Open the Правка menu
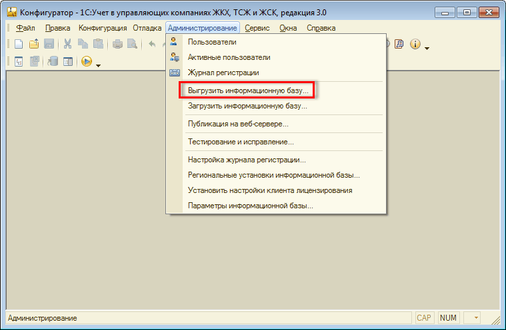 pyautogui.click(x=57, y=28)
